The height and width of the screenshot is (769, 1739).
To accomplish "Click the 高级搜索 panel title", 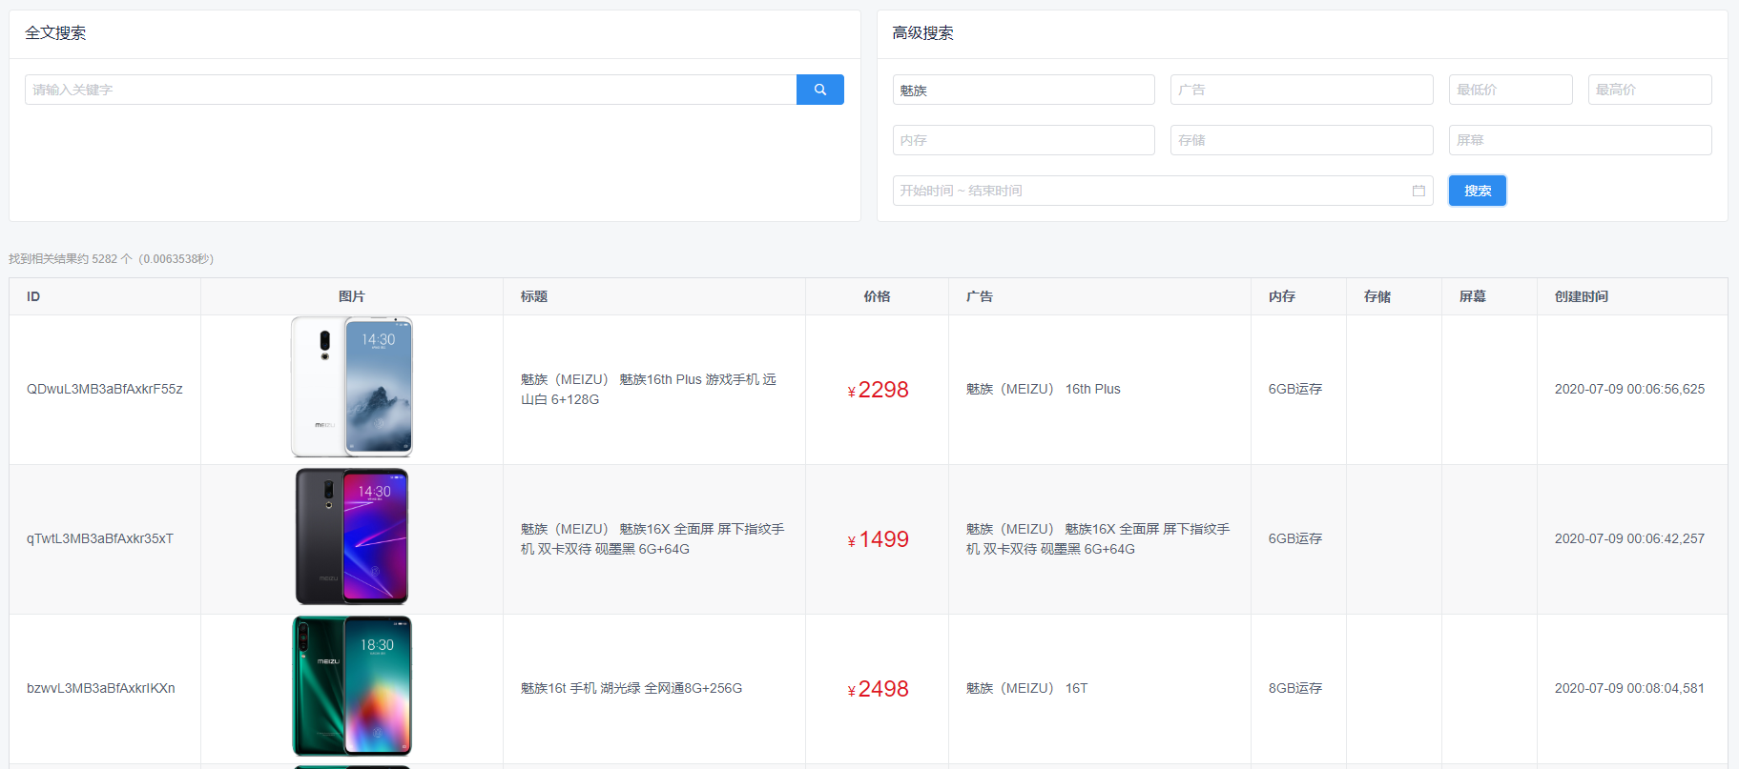I will 922,33.
